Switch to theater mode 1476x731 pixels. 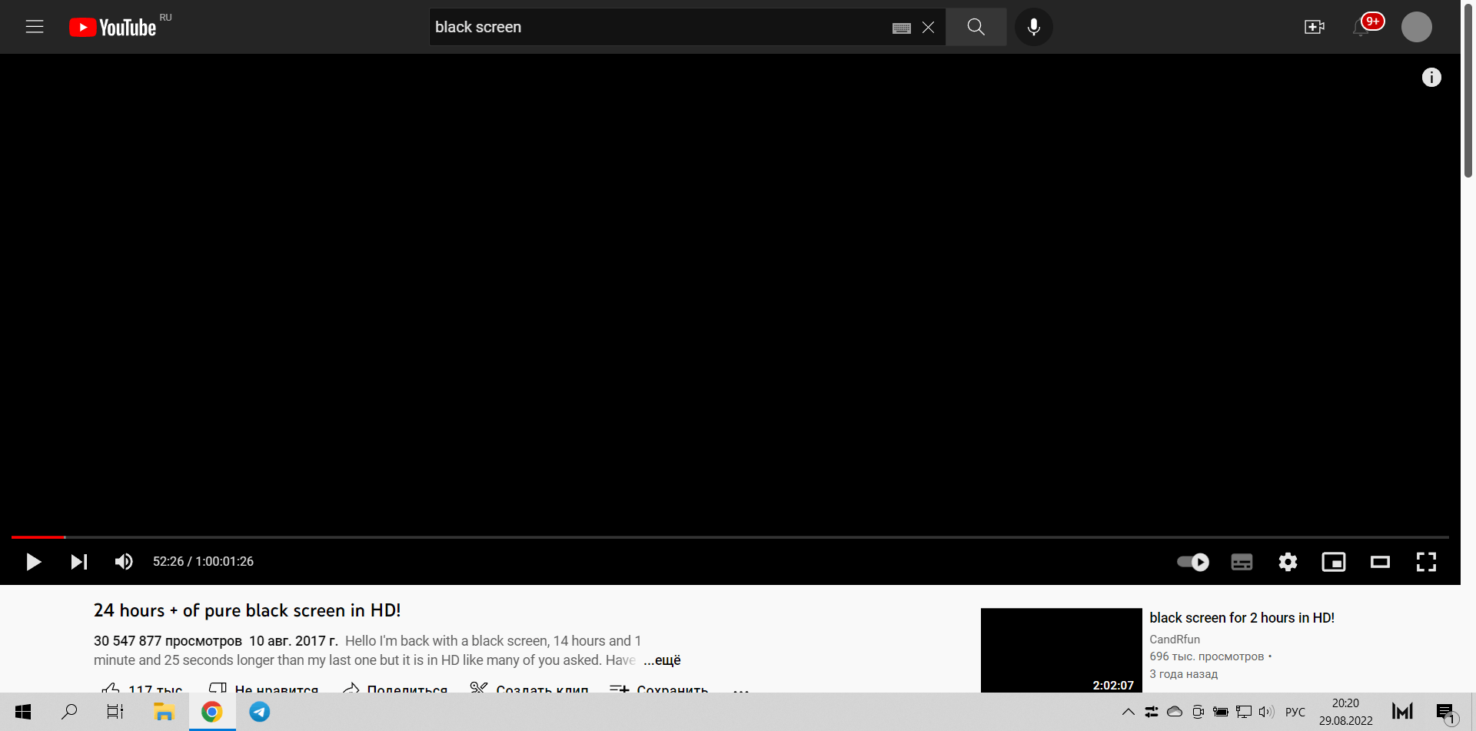(x=1380, y=562)
